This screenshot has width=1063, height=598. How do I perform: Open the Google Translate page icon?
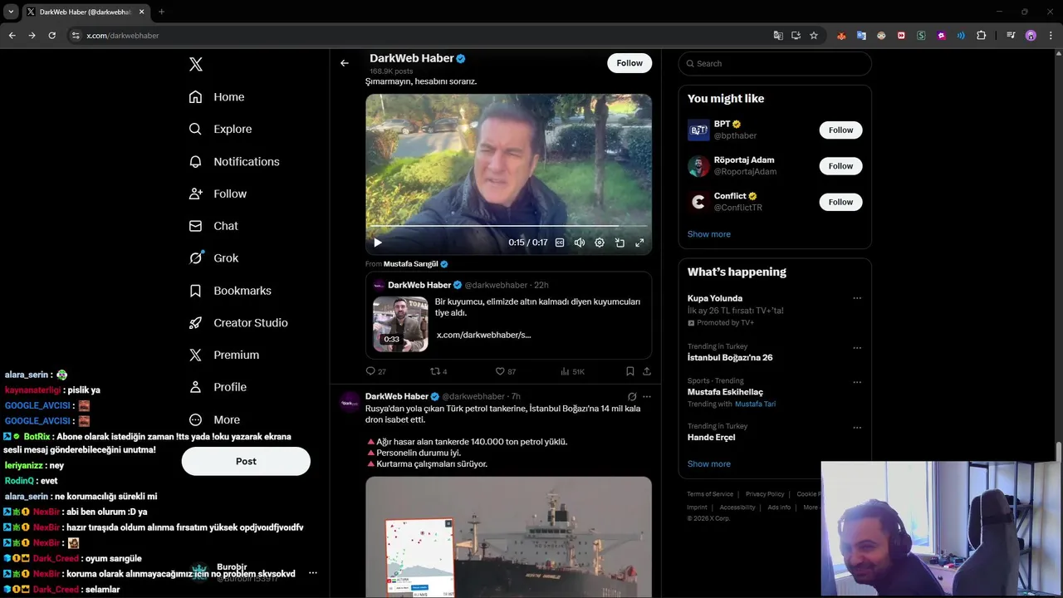[x=778, y=36]
